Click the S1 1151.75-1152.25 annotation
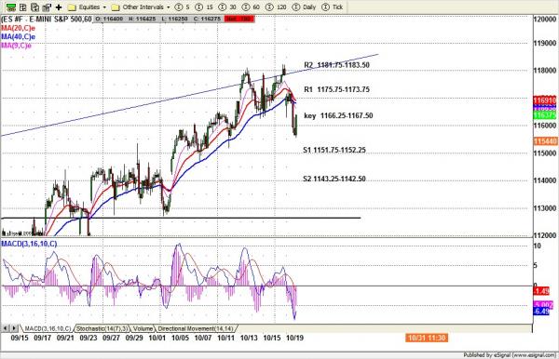 (x=334, y=150)
